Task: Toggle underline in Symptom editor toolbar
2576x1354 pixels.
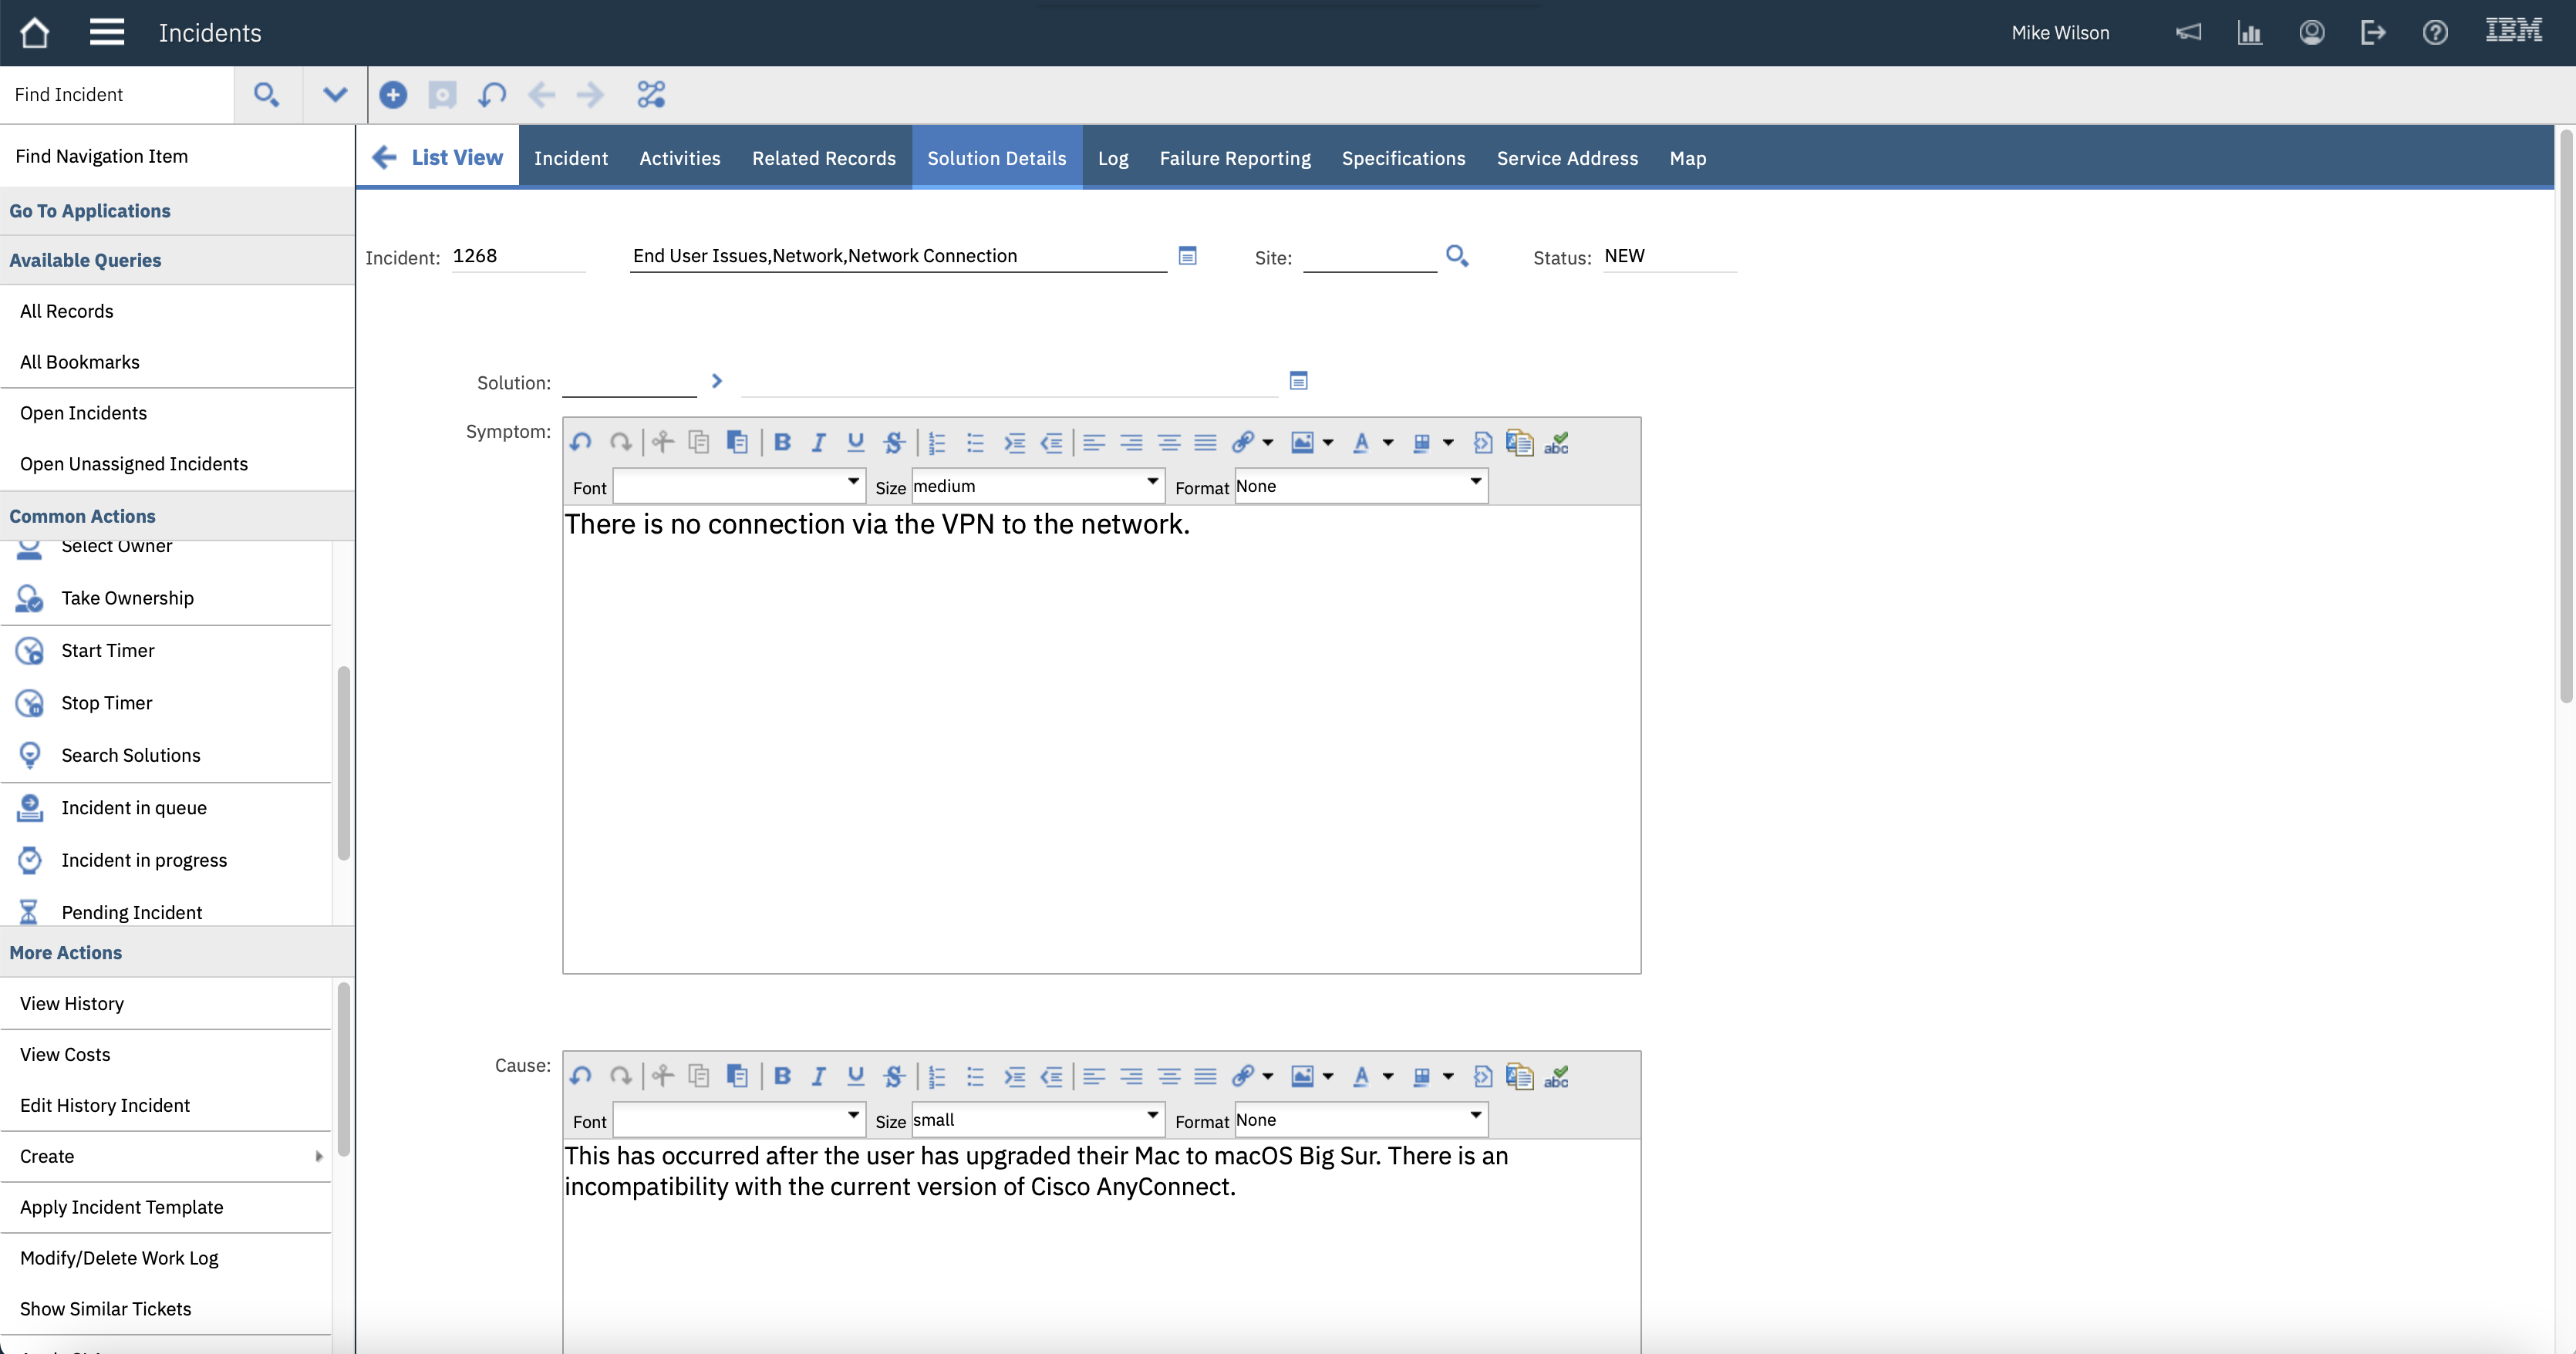Action: [855, 443]
